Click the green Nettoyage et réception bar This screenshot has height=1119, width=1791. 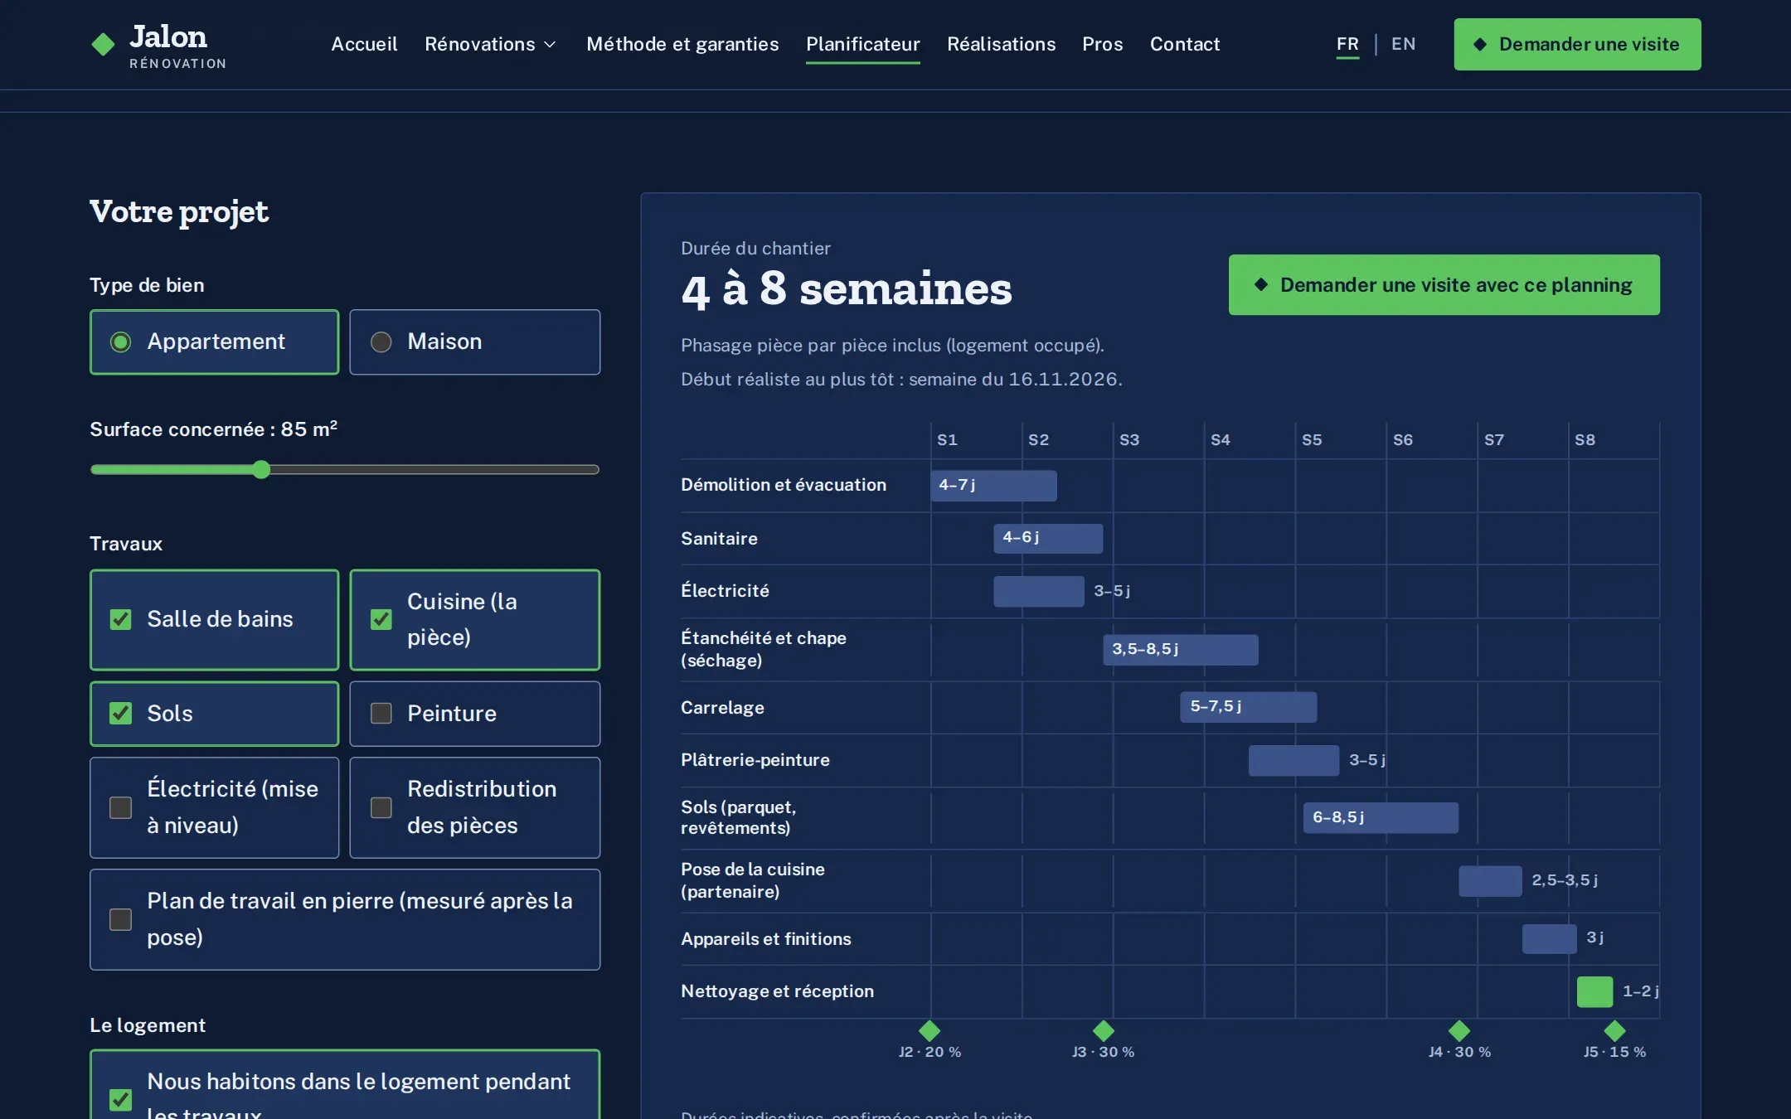pyautogui.click(x=1594, y=991)
